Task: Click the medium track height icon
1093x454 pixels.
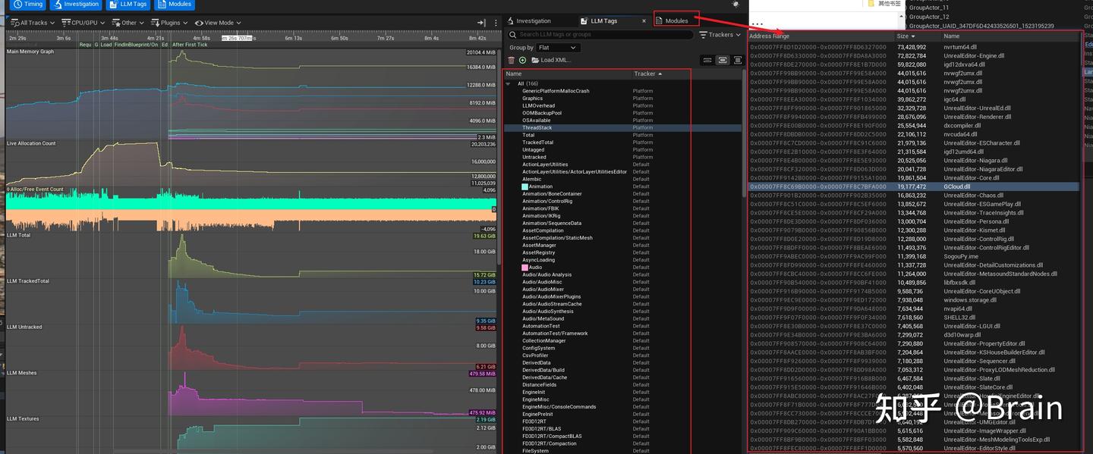Action: [722, 60]
